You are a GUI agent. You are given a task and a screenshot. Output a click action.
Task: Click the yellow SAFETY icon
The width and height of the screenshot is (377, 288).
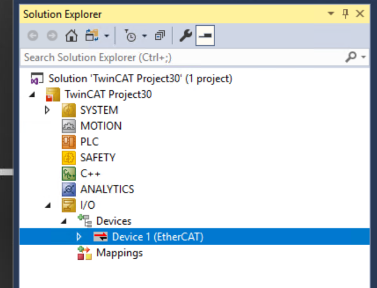pyautogui.click(x=69, y=158)
